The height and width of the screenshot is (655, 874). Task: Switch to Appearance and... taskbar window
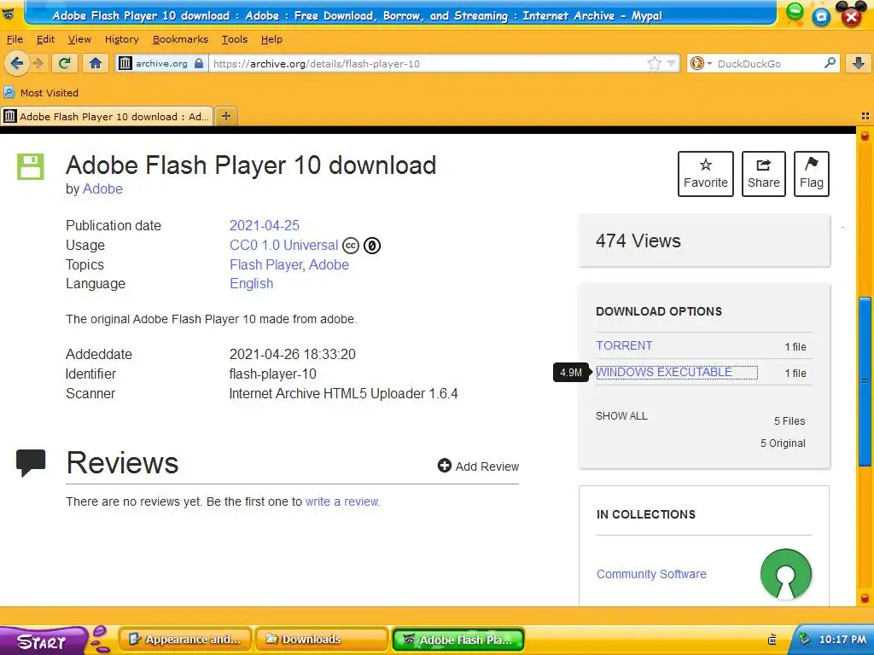(x=185, y=640)
